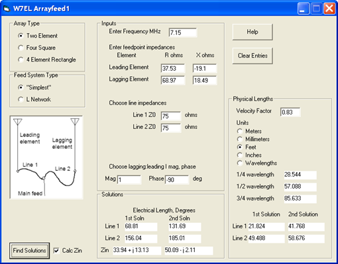Click the Zin value 33.94 + j 13.13
The height and width of the screenshot is (264, 338).
pos(137,250)
